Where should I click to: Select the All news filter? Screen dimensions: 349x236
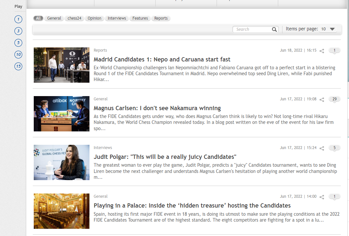click(x=38, y=18)
